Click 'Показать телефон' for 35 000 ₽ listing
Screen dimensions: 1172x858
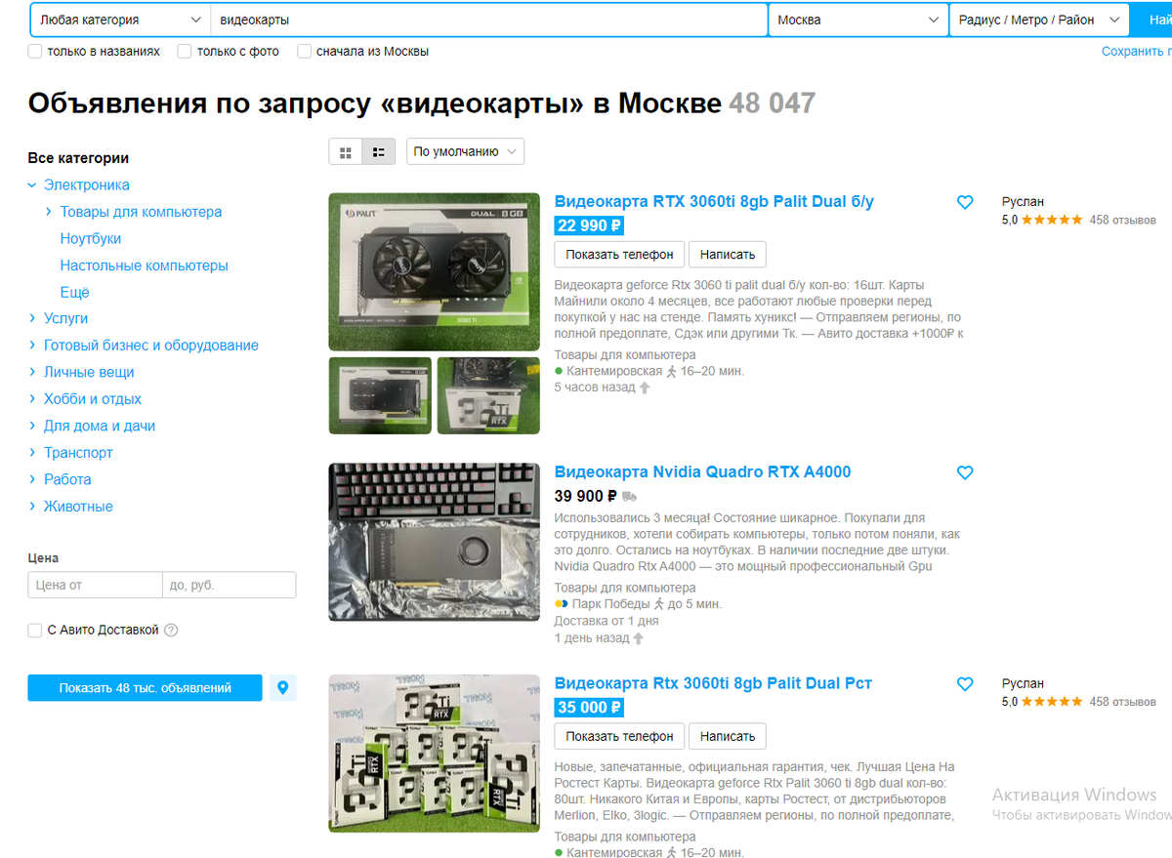[x=619, y=736]
